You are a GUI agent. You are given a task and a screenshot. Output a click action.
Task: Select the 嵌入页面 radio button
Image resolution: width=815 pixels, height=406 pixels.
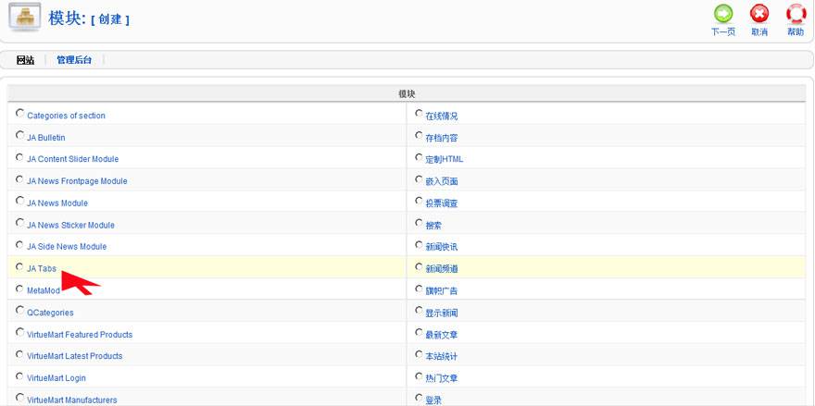tap(419, 179)
